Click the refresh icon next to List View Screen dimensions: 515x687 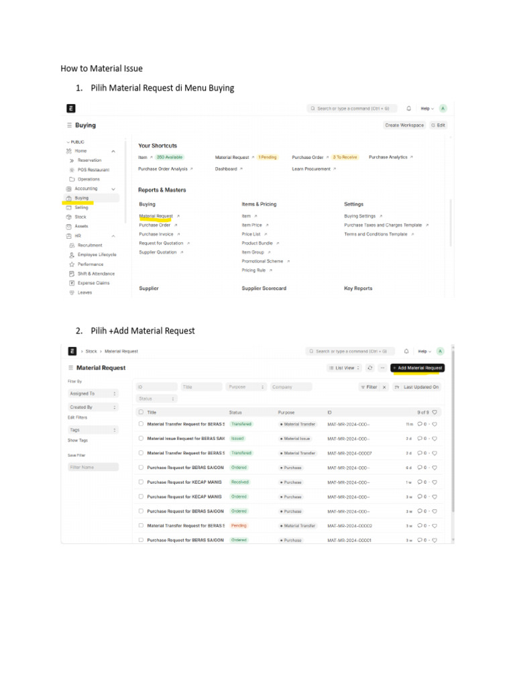point(370,368)
